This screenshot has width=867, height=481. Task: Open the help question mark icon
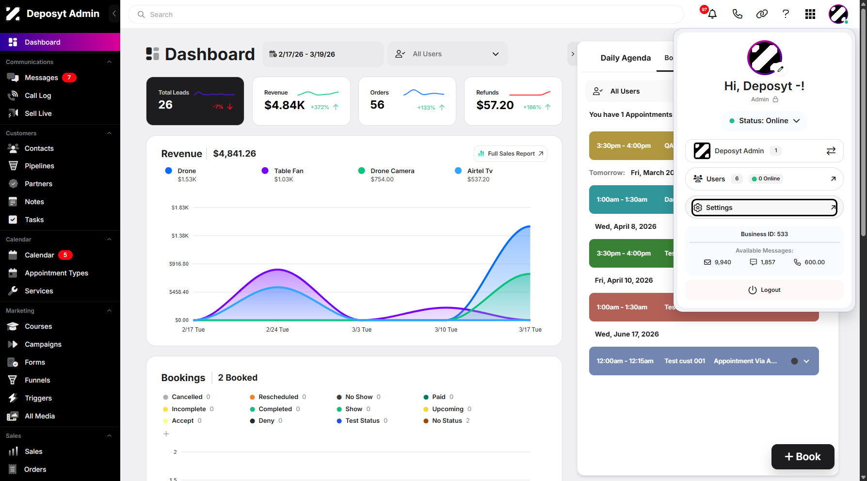[x=786, y=14]
